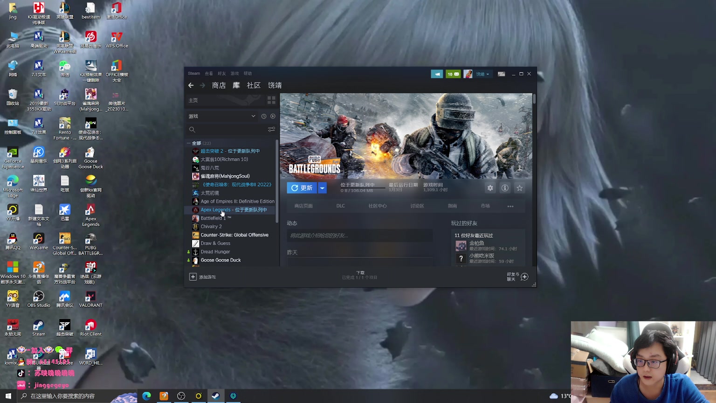This screenshot has width=716, height=403.
Task: Open Steam announcements megaphone icon
Action: click(x=437, y=74)
